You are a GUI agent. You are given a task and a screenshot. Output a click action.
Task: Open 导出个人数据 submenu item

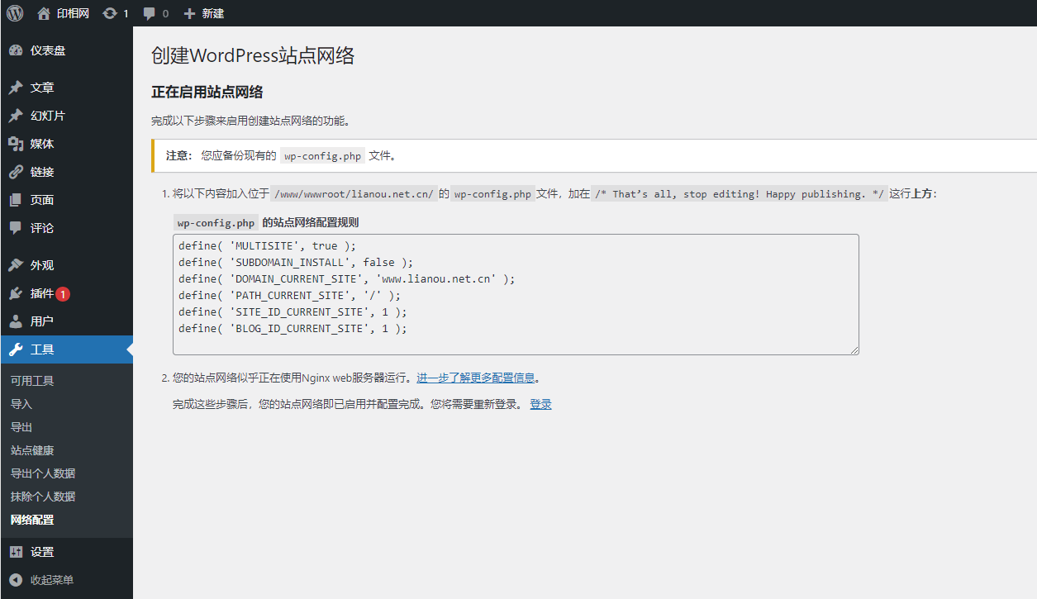coord(43,473)
